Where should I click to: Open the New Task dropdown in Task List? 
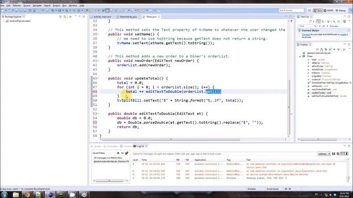tap(314, 21)
